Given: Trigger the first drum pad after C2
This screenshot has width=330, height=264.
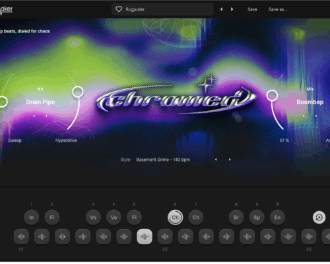Looking at the screenshot, I should click(x=185, y=237).
